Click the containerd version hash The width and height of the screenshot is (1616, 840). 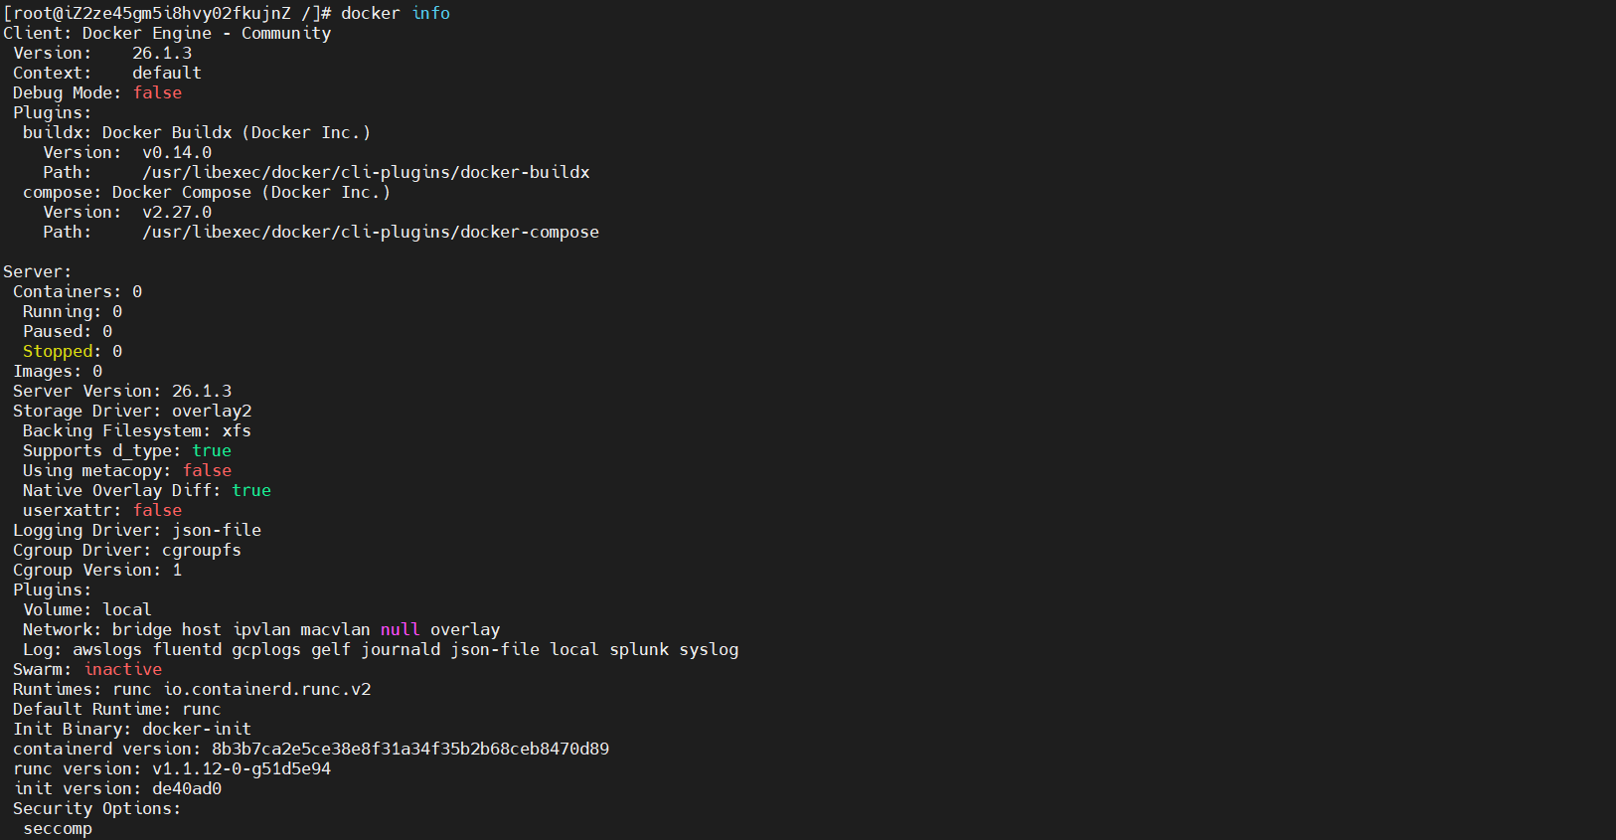click(x=409, y=749)
